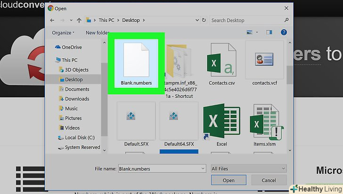Click the file list scroll up arrow

click(290, 43)
